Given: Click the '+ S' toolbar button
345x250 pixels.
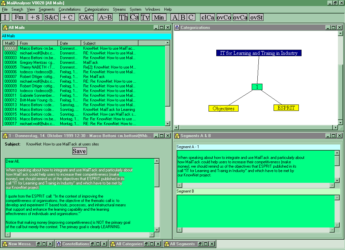Looking at the screenshot, I should [x=35, y=17].
